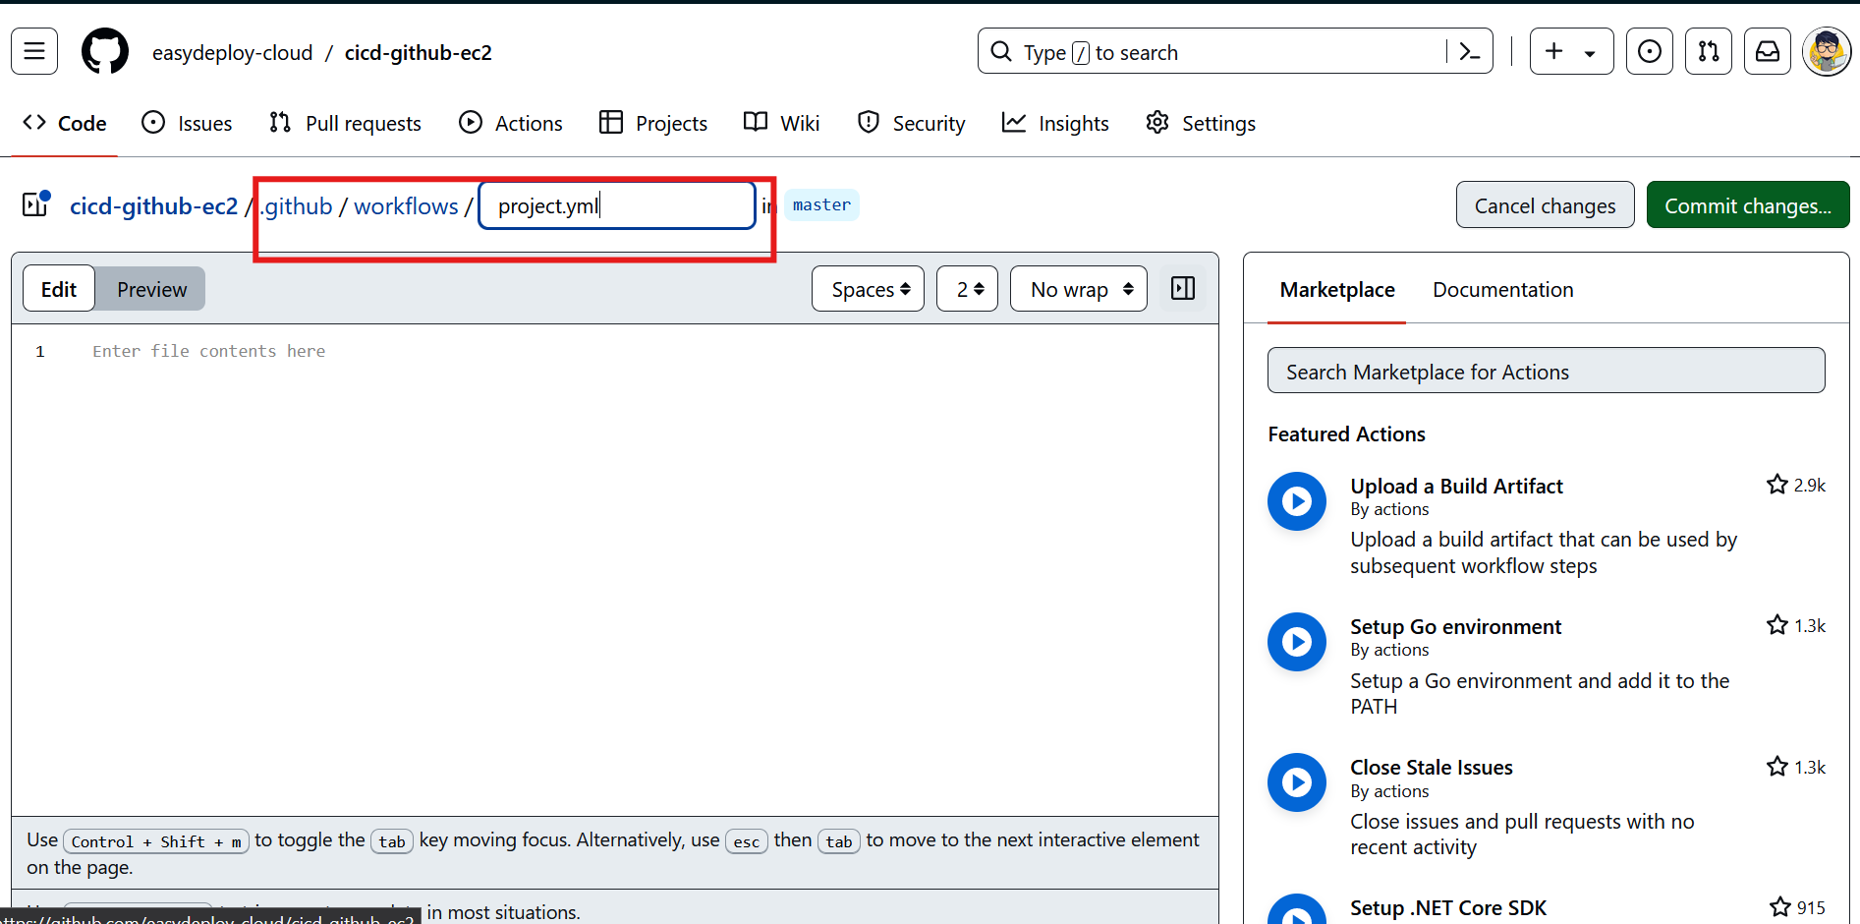Click the Security tab shield icon
Image resolution: width=1860 pixels, height=924 pixels.
click(x=869, y=122)
